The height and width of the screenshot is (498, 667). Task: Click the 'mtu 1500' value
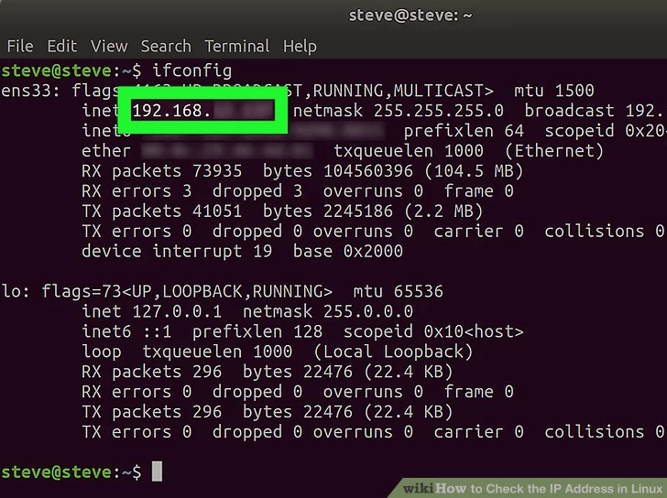tap(553, 91)
